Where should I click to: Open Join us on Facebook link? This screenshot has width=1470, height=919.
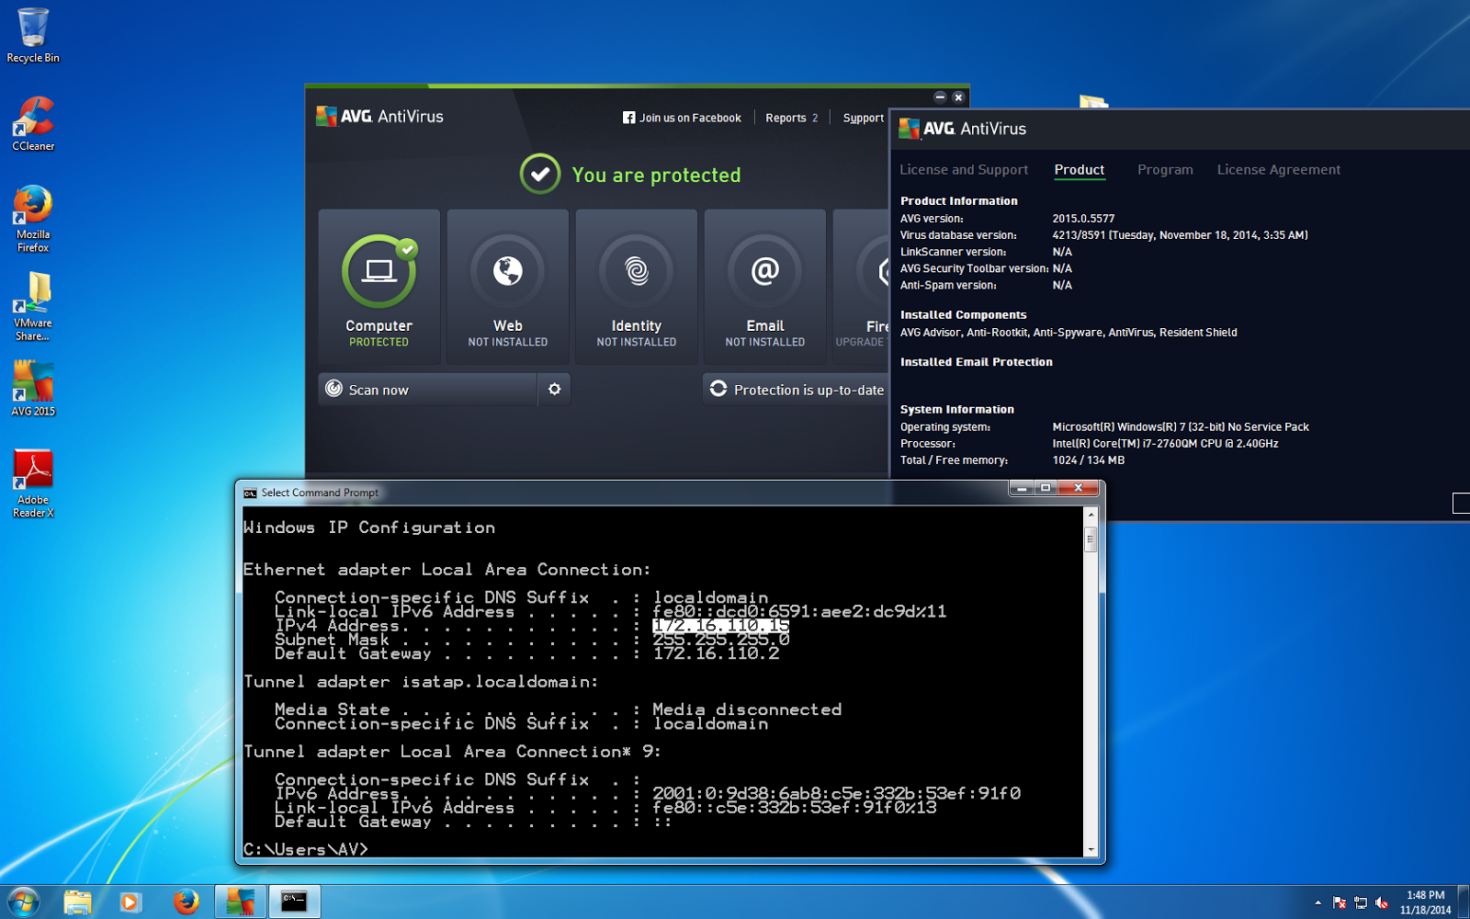pos(682,118)
